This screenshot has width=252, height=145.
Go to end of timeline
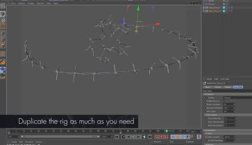(x=150, y=137)
